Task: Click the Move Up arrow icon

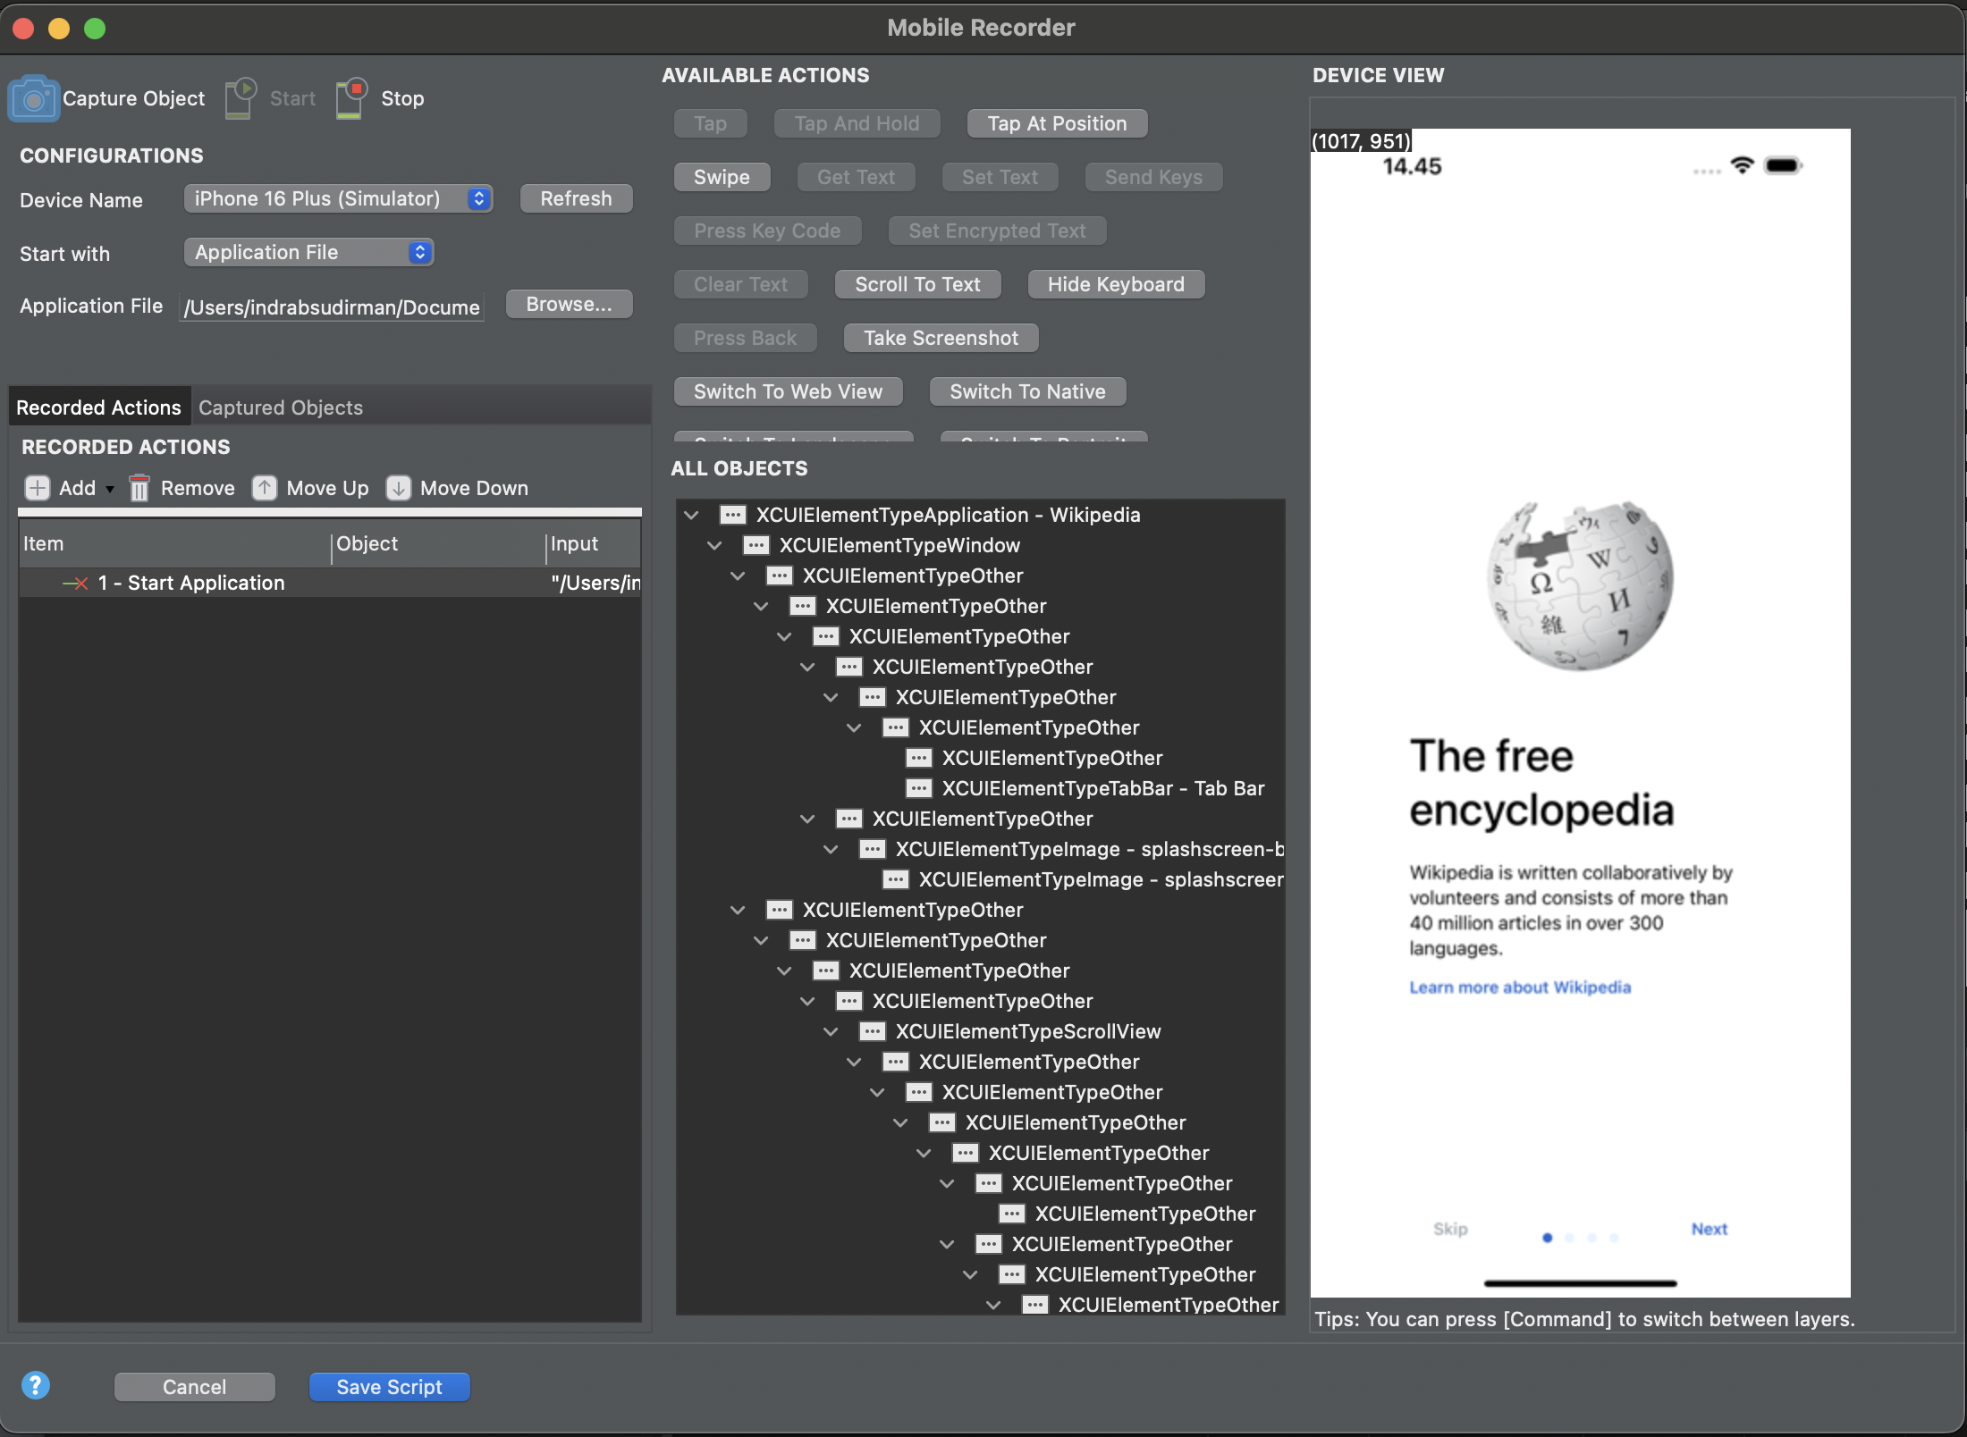Action: (264, 488)
